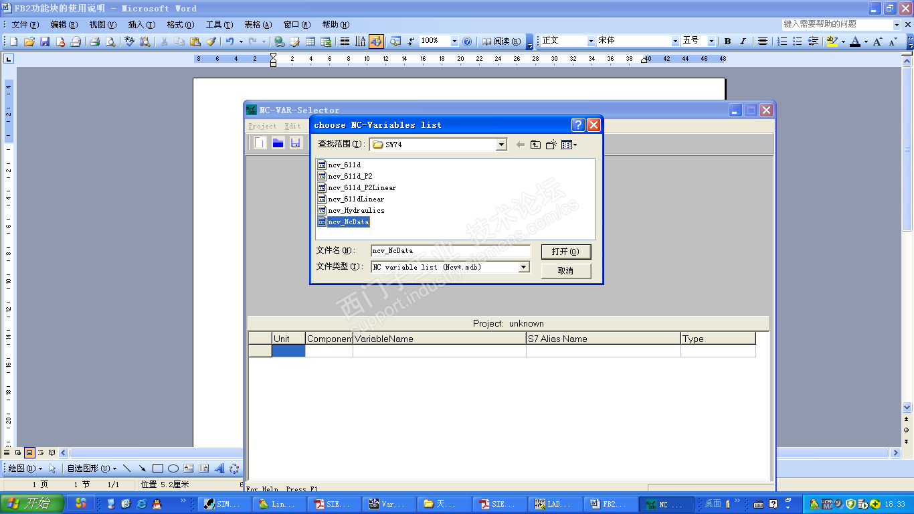Save the Word document with floppy icon

45,41
